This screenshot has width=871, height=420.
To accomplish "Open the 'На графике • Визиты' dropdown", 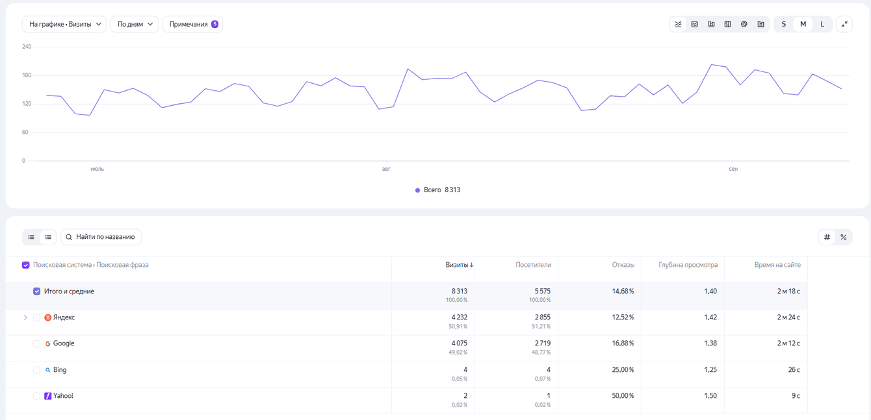I will 64,24.
